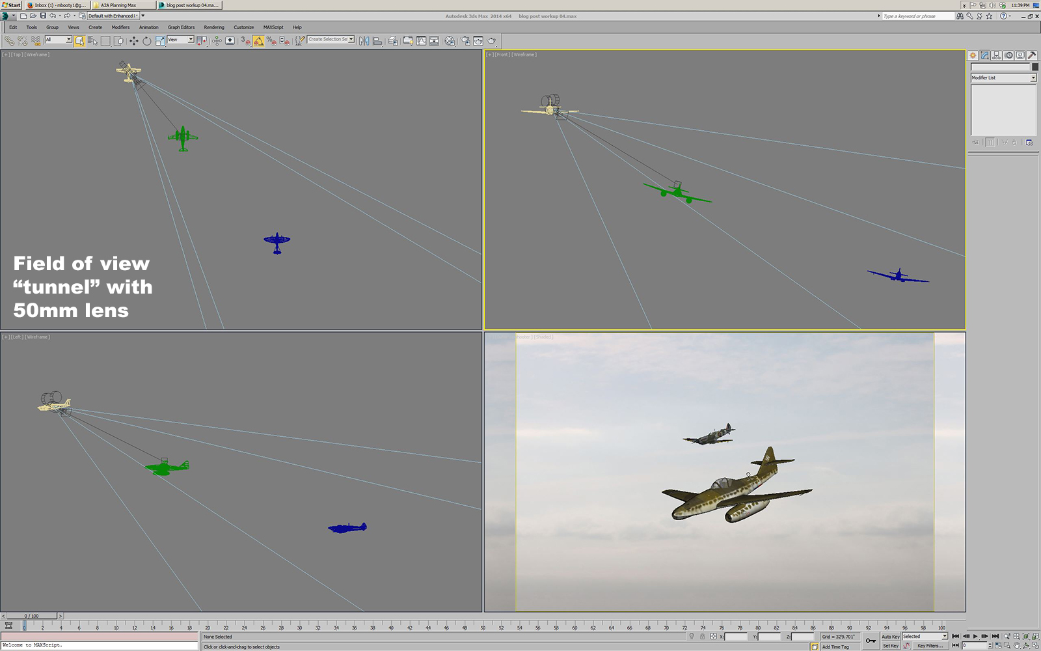Open the reference coordinate system View dropdown

pos(191,40)
